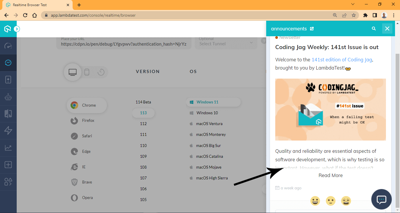The height and width of the screenshot is (213, 400).
Task: Click the LambdaTest logo in sidebar
Action: pos(8,29)
